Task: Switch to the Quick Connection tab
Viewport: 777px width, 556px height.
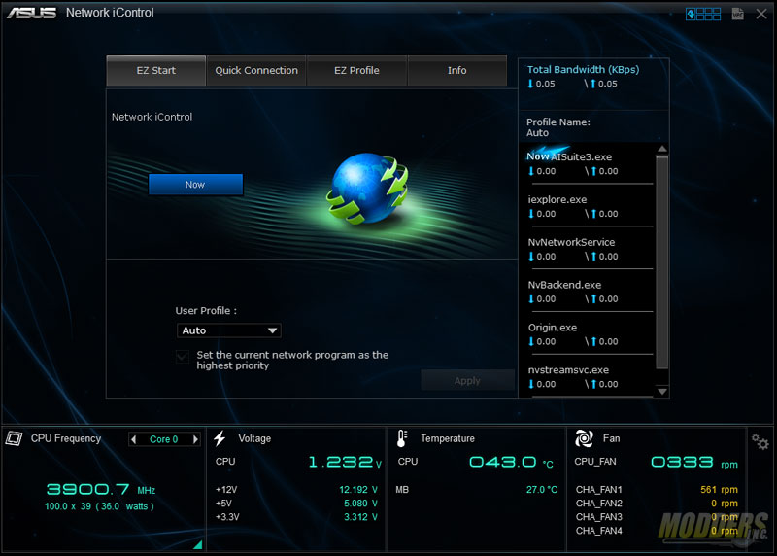Action: coord(256,70)
